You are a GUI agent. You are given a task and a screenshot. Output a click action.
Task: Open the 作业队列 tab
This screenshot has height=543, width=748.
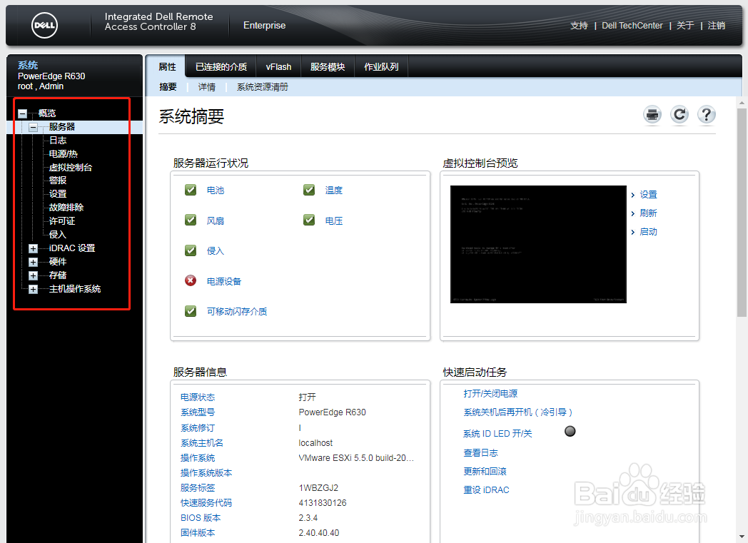coord(382,67)
